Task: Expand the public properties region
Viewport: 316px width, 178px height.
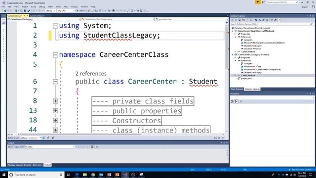Action: pos(55,111)
